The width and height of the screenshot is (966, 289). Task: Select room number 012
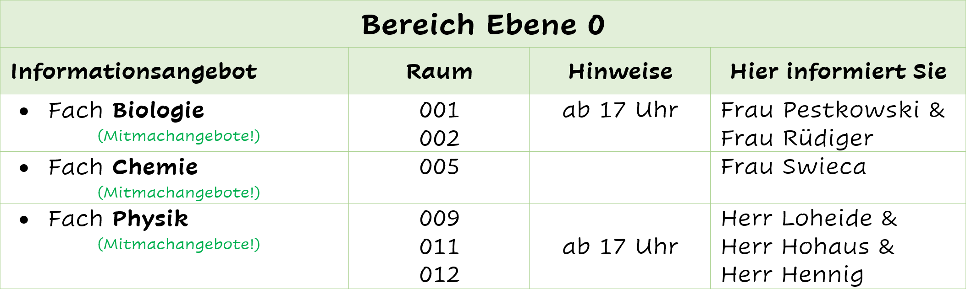pos(439,274)
